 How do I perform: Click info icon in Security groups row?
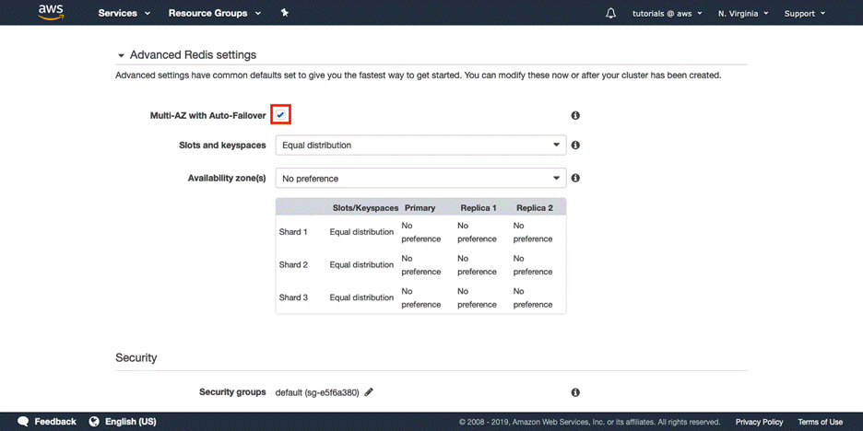pyautogui.click(x=575, y=392)
